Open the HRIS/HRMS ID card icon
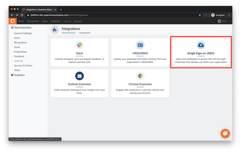This screenshot has height=152, width=241. click(x=140, y=45)
